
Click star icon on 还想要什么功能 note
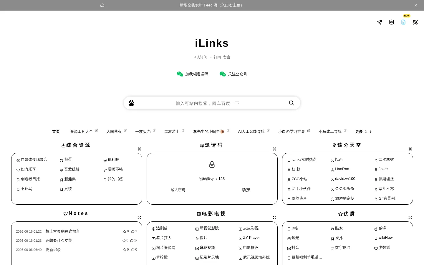coord(124,241)
